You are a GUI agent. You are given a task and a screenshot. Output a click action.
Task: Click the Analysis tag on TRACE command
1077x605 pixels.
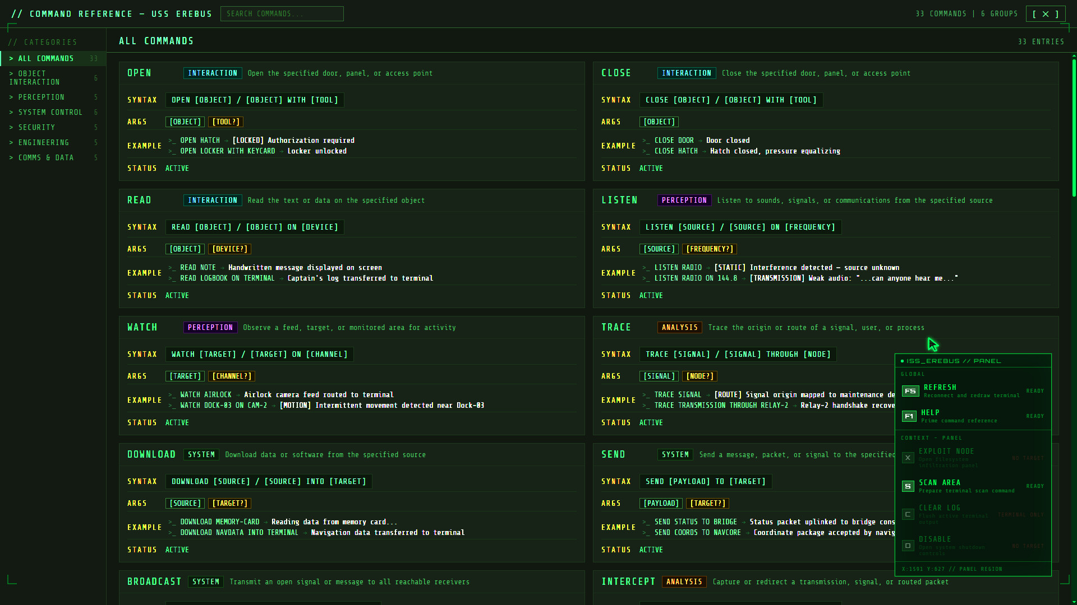(x=680, y=328)
